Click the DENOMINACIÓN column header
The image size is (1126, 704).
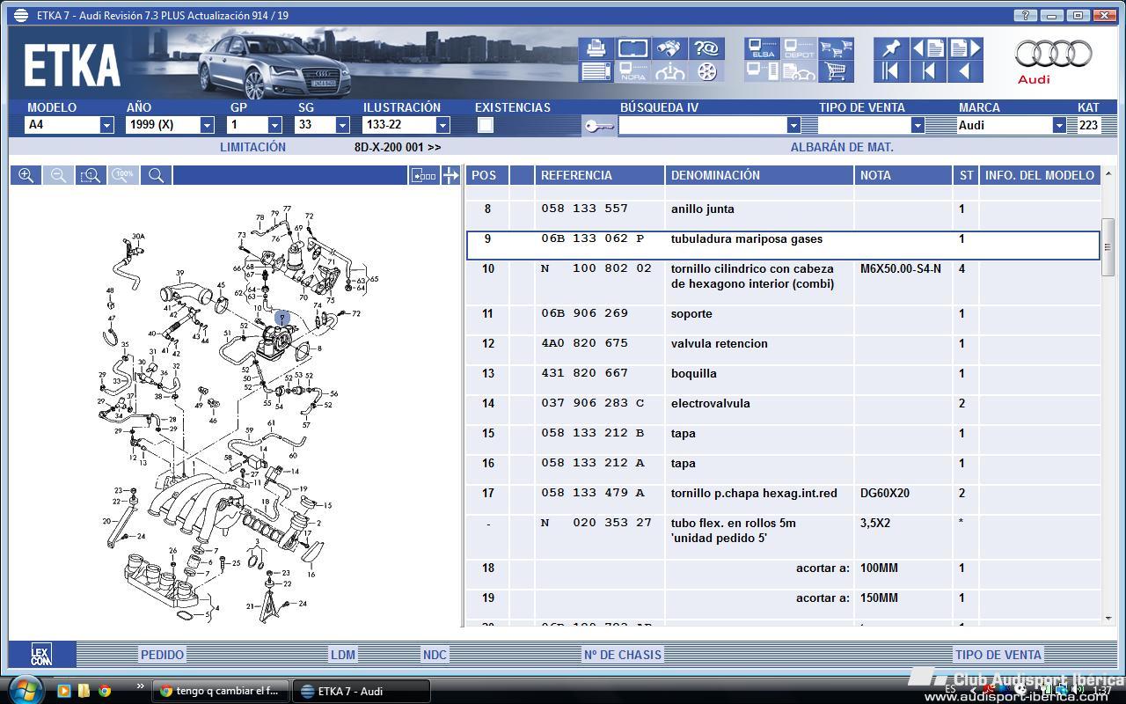[759, 175]
